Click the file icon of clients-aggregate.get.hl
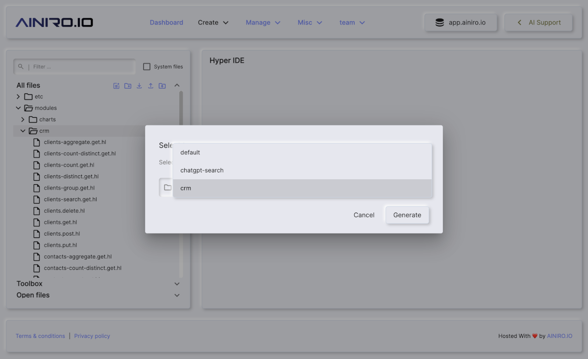Screen dimensions: 588x359 tap(37, 142)
